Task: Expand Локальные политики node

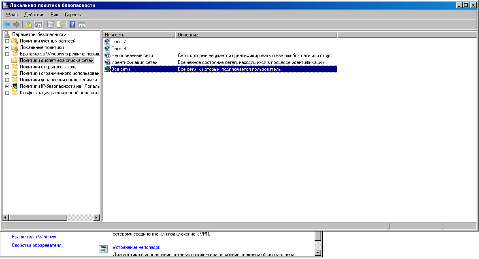Action: (x=7, y=47)
